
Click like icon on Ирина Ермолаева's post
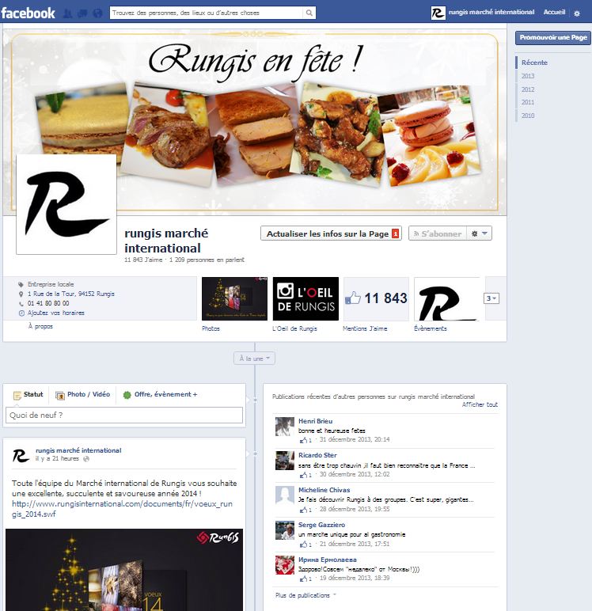click(303, 579)
